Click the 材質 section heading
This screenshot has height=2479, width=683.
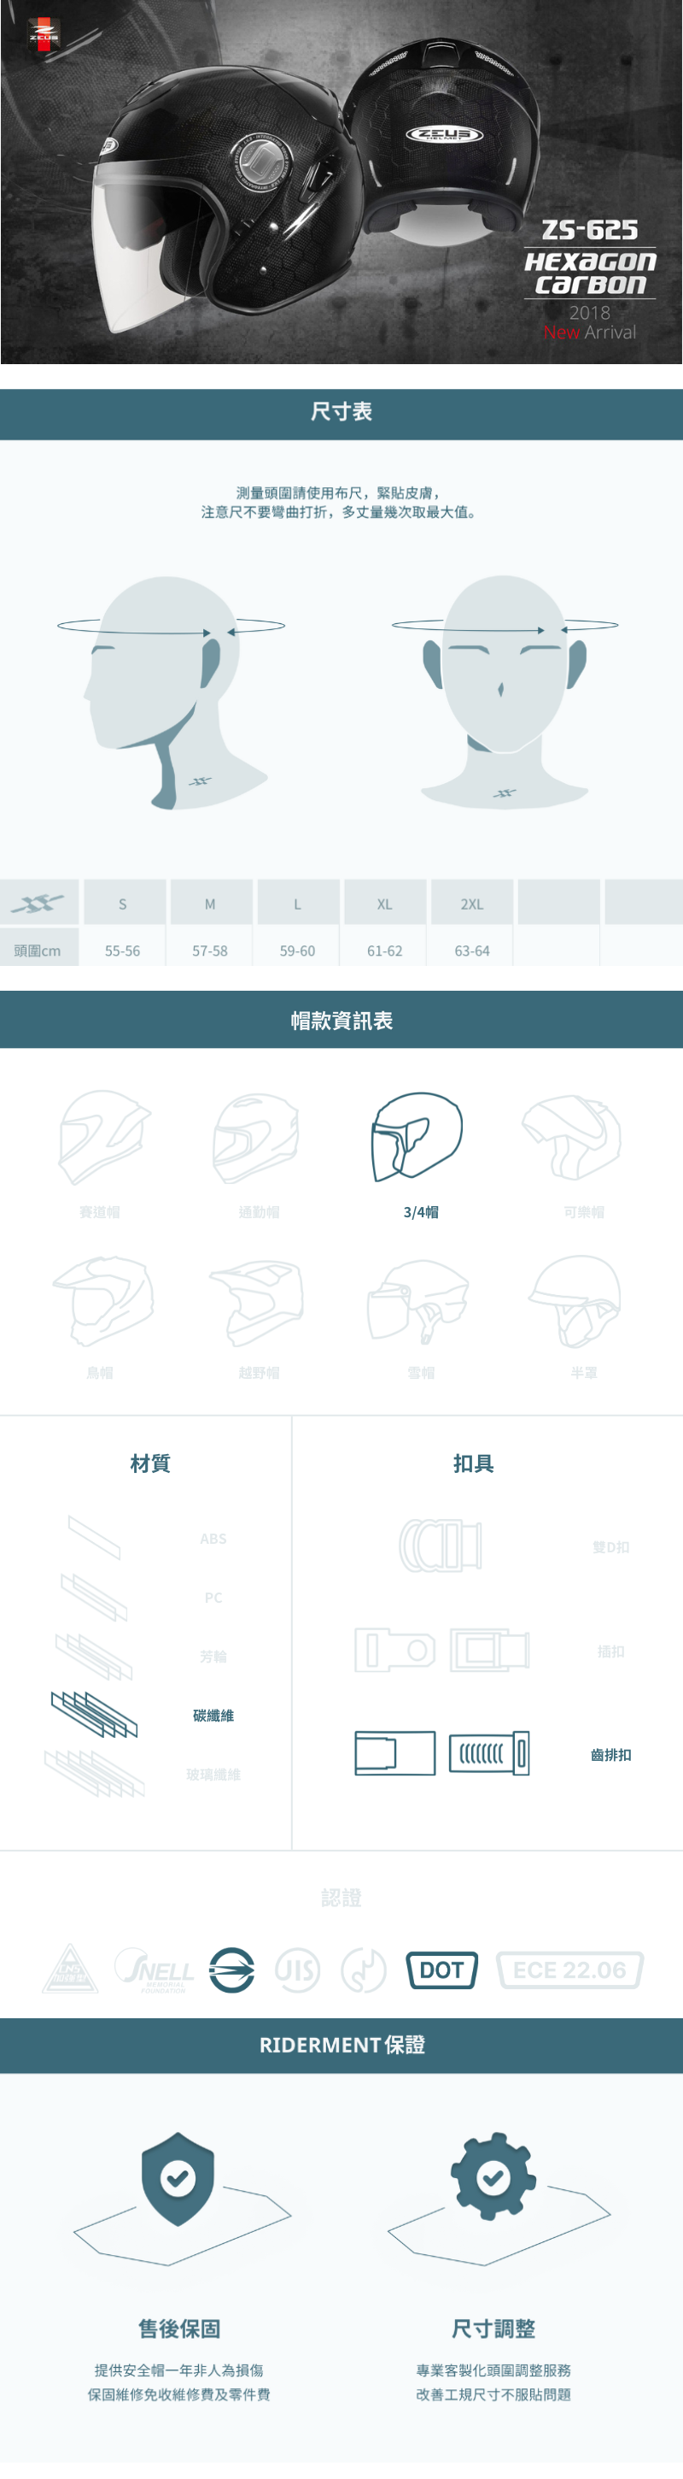[x=150, y=1463]
